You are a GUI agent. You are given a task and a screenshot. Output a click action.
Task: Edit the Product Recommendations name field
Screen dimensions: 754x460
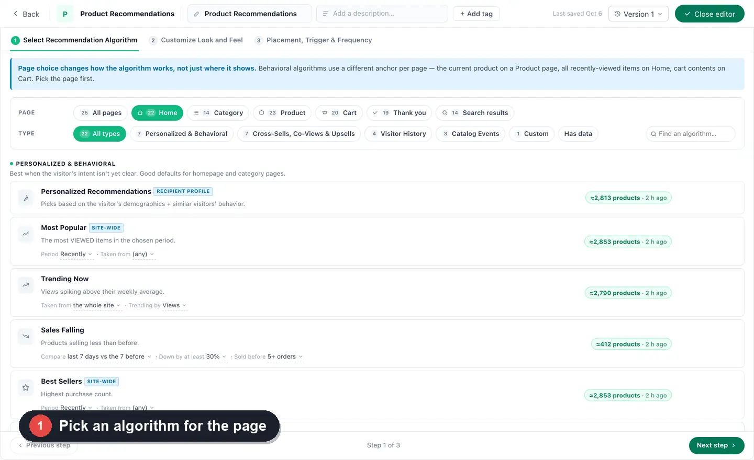click(x=250, y=14)
